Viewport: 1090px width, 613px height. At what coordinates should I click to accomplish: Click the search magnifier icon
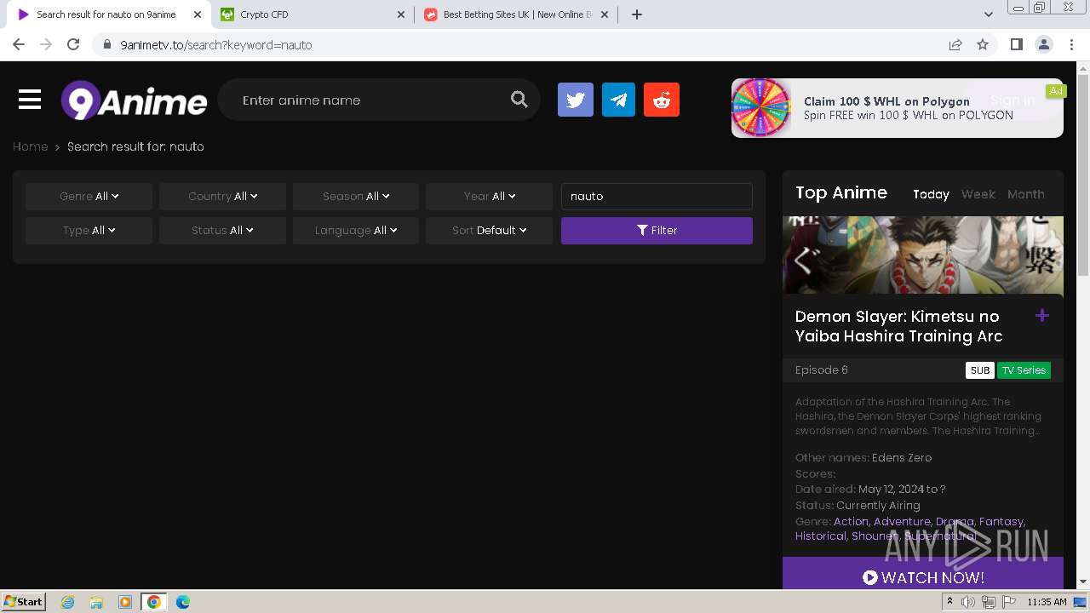click(519, 100)
